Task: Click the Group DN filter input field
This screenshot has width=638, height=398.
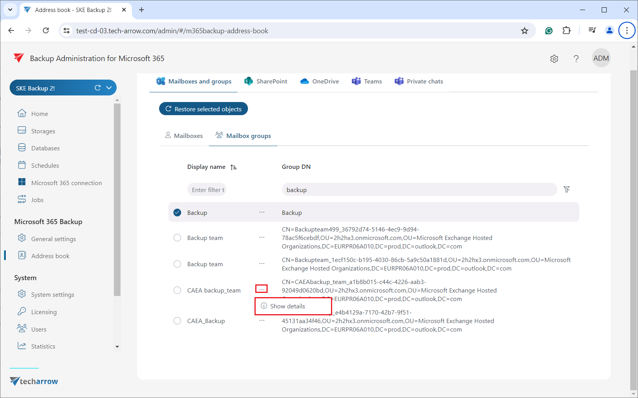Action: pyautogui.click(x=419, y=190)
